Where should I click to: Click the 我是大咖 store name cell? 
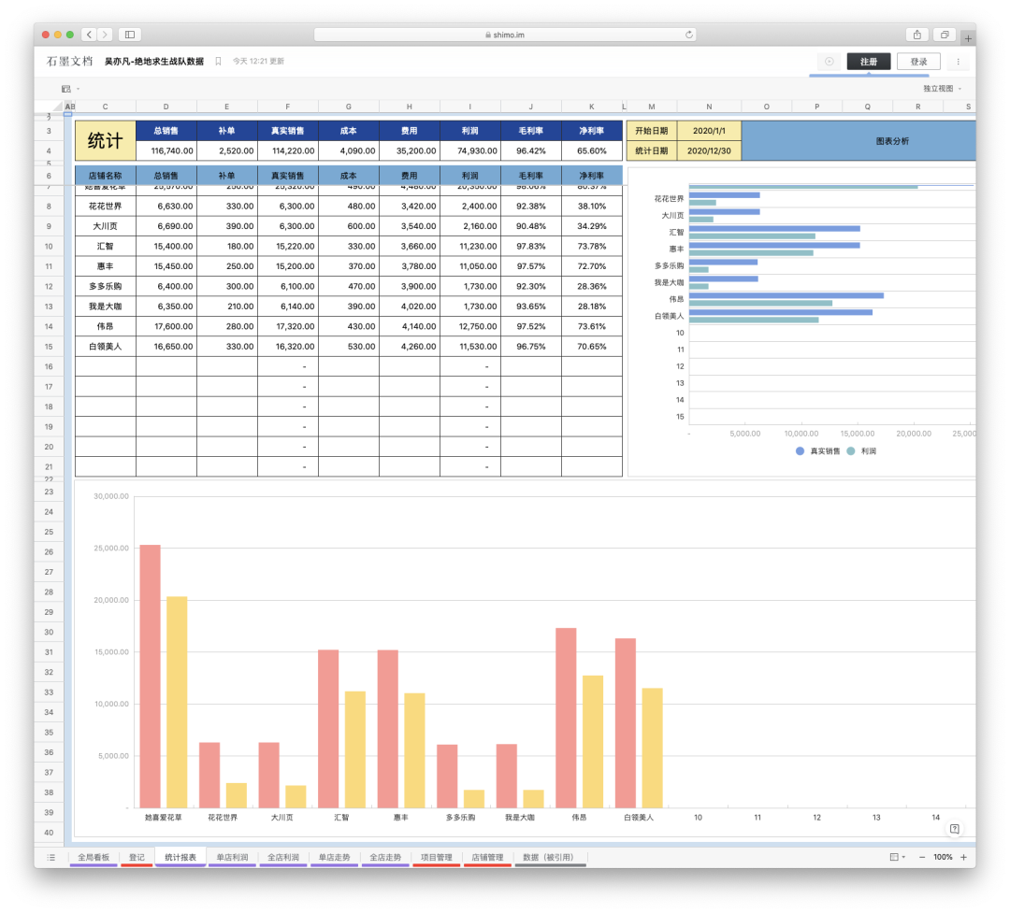coord(106,307)
